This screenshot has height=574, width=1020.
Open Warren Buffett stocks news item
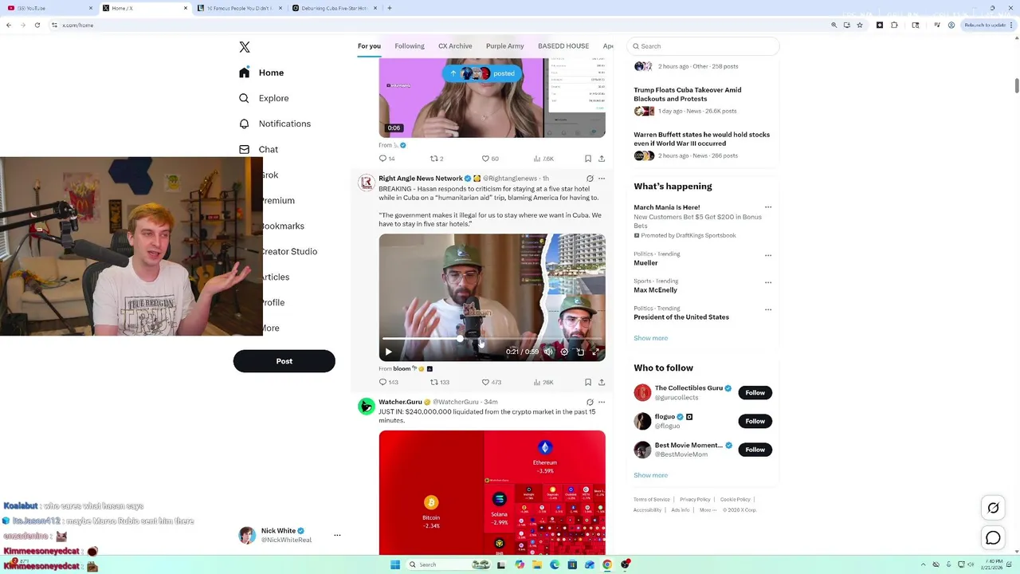click(701, 139)
